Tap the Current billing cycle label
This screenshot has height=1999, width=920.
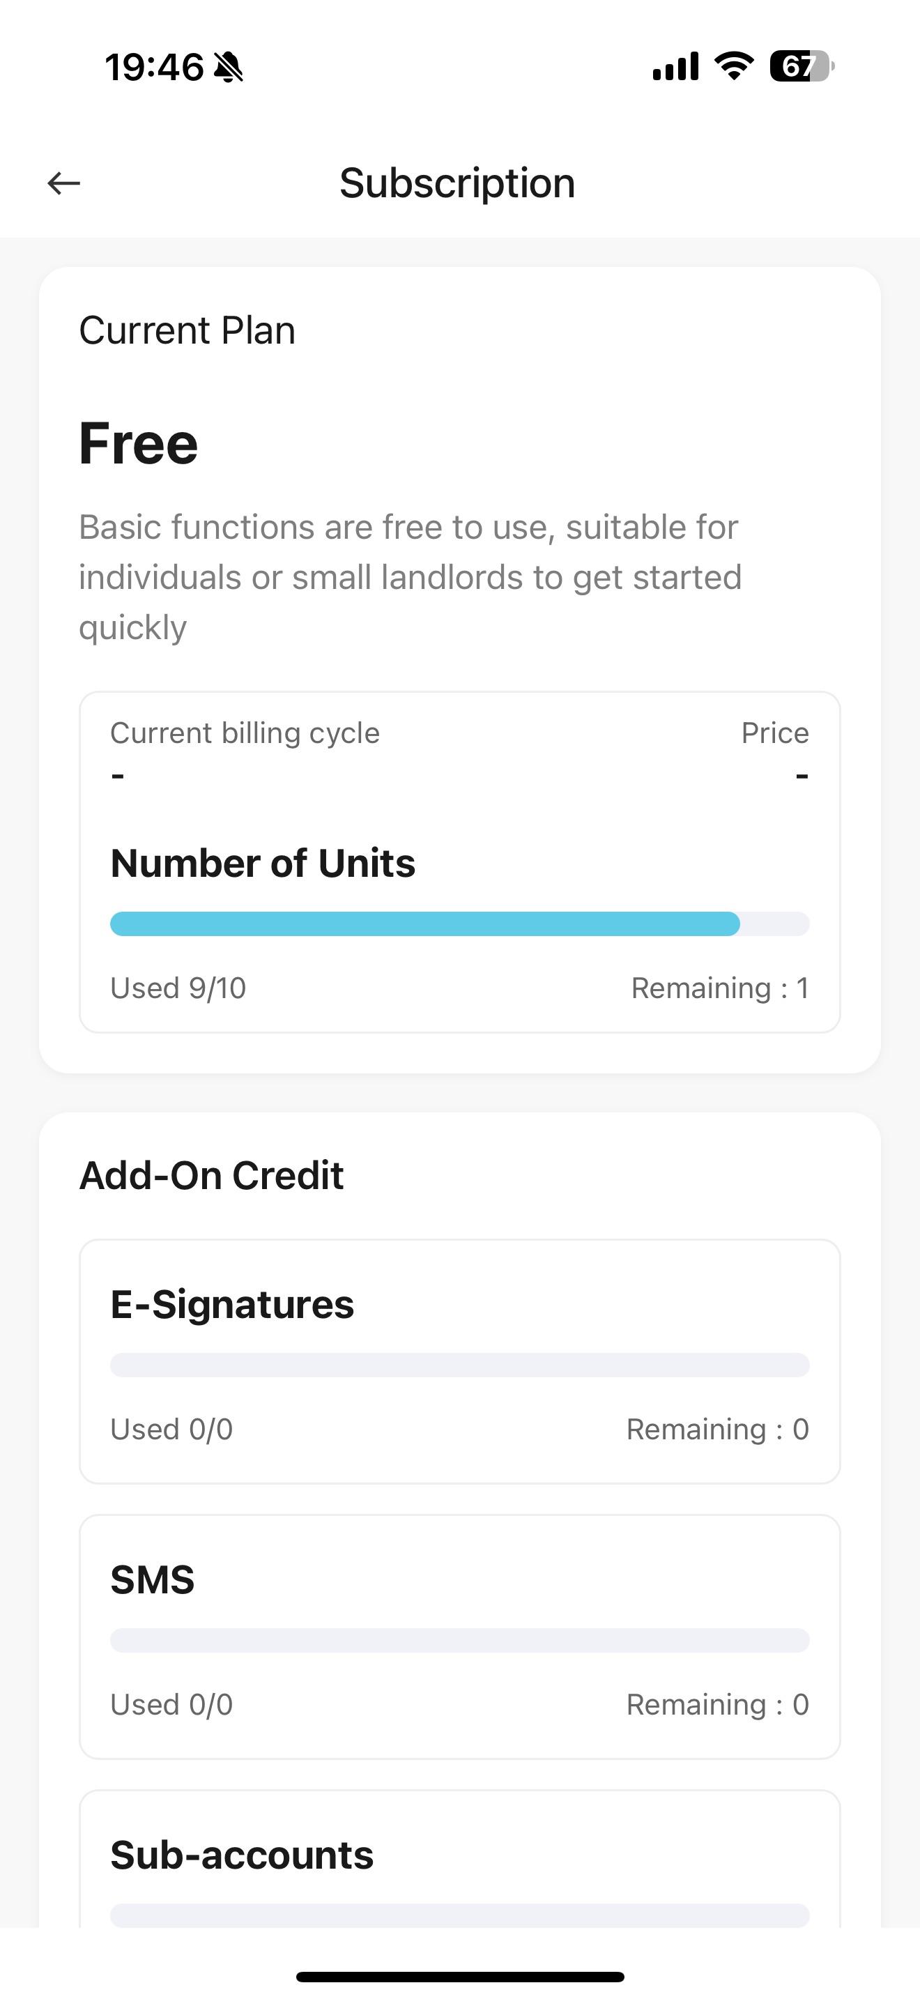pyautogui.click(x=245, y=733)
